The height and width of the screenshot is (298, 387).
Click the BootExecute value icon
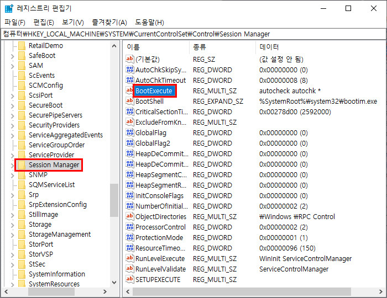click(129, 91)
